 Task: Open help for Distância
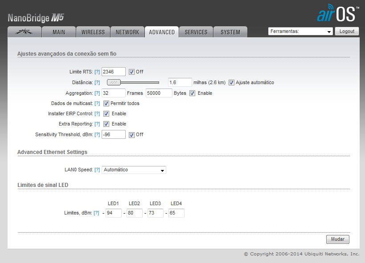[x=97, y=83]
